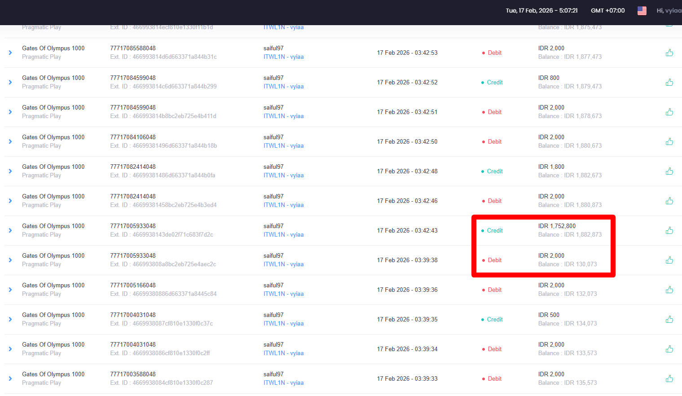This screenshot has height=396, width=682.
Task: Expand the 03:42:51 debit row chevron
Action: coord(10,112)
